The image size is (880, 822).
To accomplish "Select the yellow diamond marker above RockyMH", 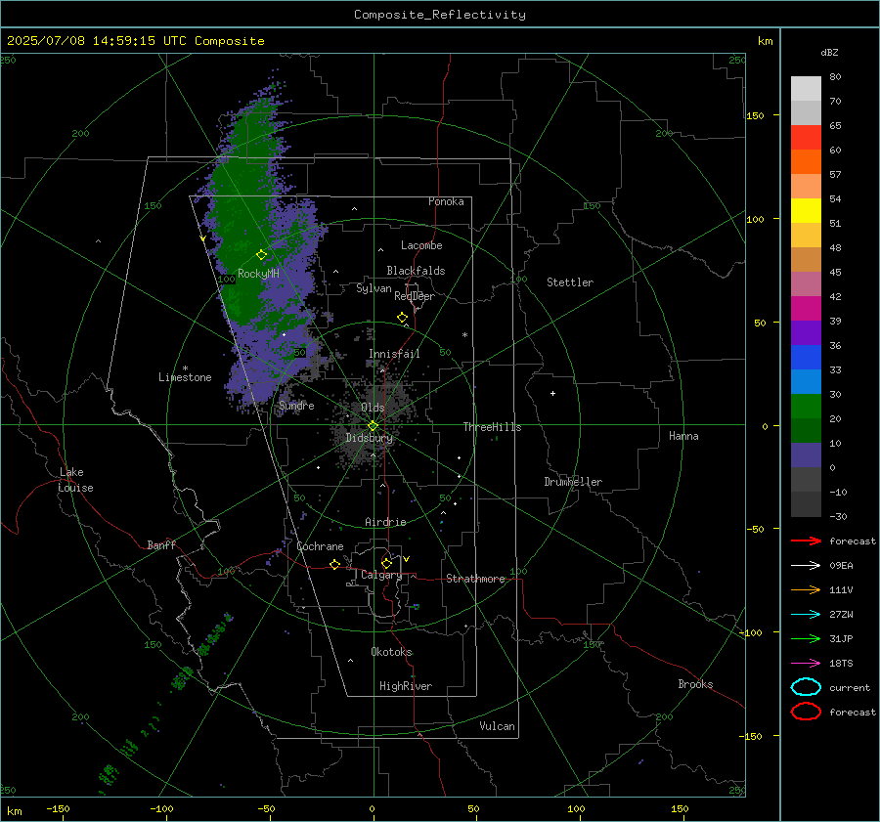I will [261, 255].
